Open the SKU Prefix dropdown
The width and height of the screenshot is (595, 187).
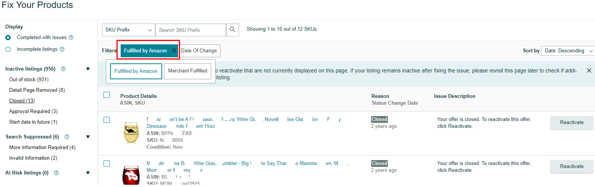point(129,30)
